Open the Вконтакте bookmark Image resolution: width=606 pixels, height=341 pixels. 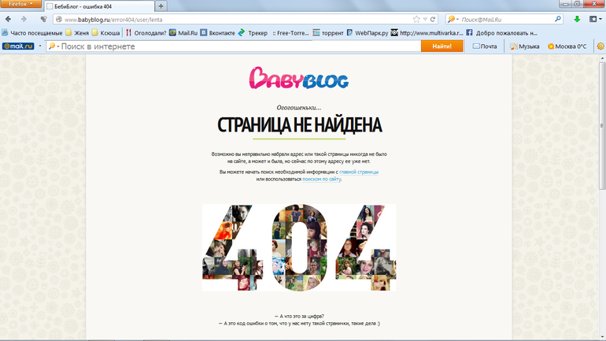pos(217,33)
